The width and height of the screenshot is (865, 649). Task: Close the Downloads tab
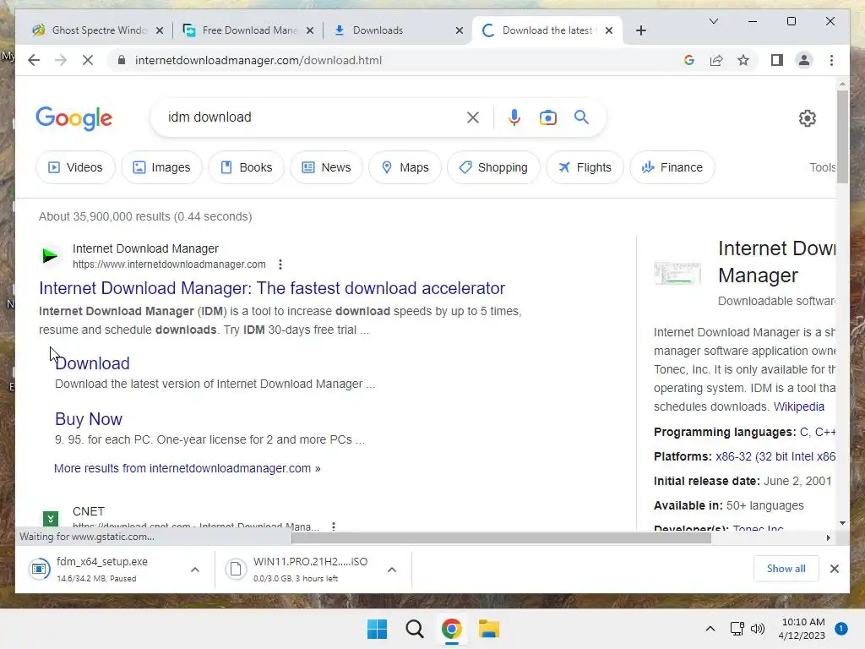coord(459,30)
